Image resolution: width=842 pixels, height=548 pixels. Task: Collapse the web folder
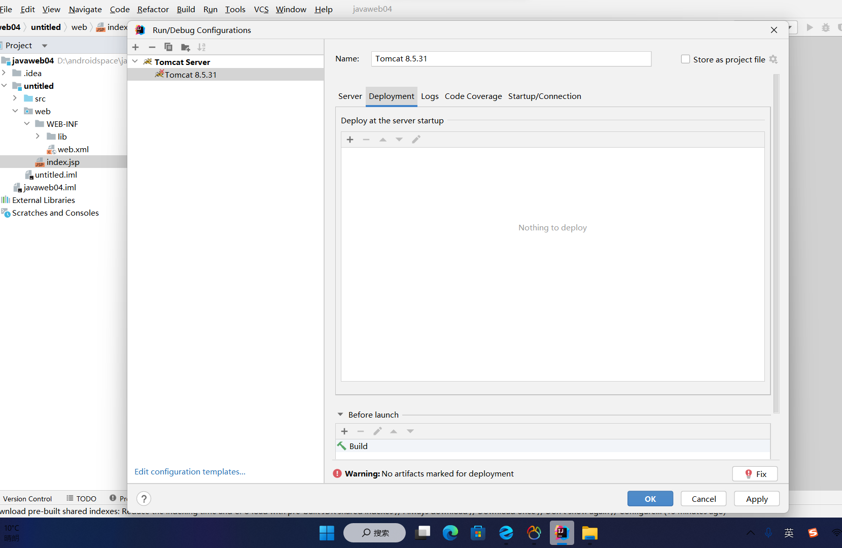(15, 111)
